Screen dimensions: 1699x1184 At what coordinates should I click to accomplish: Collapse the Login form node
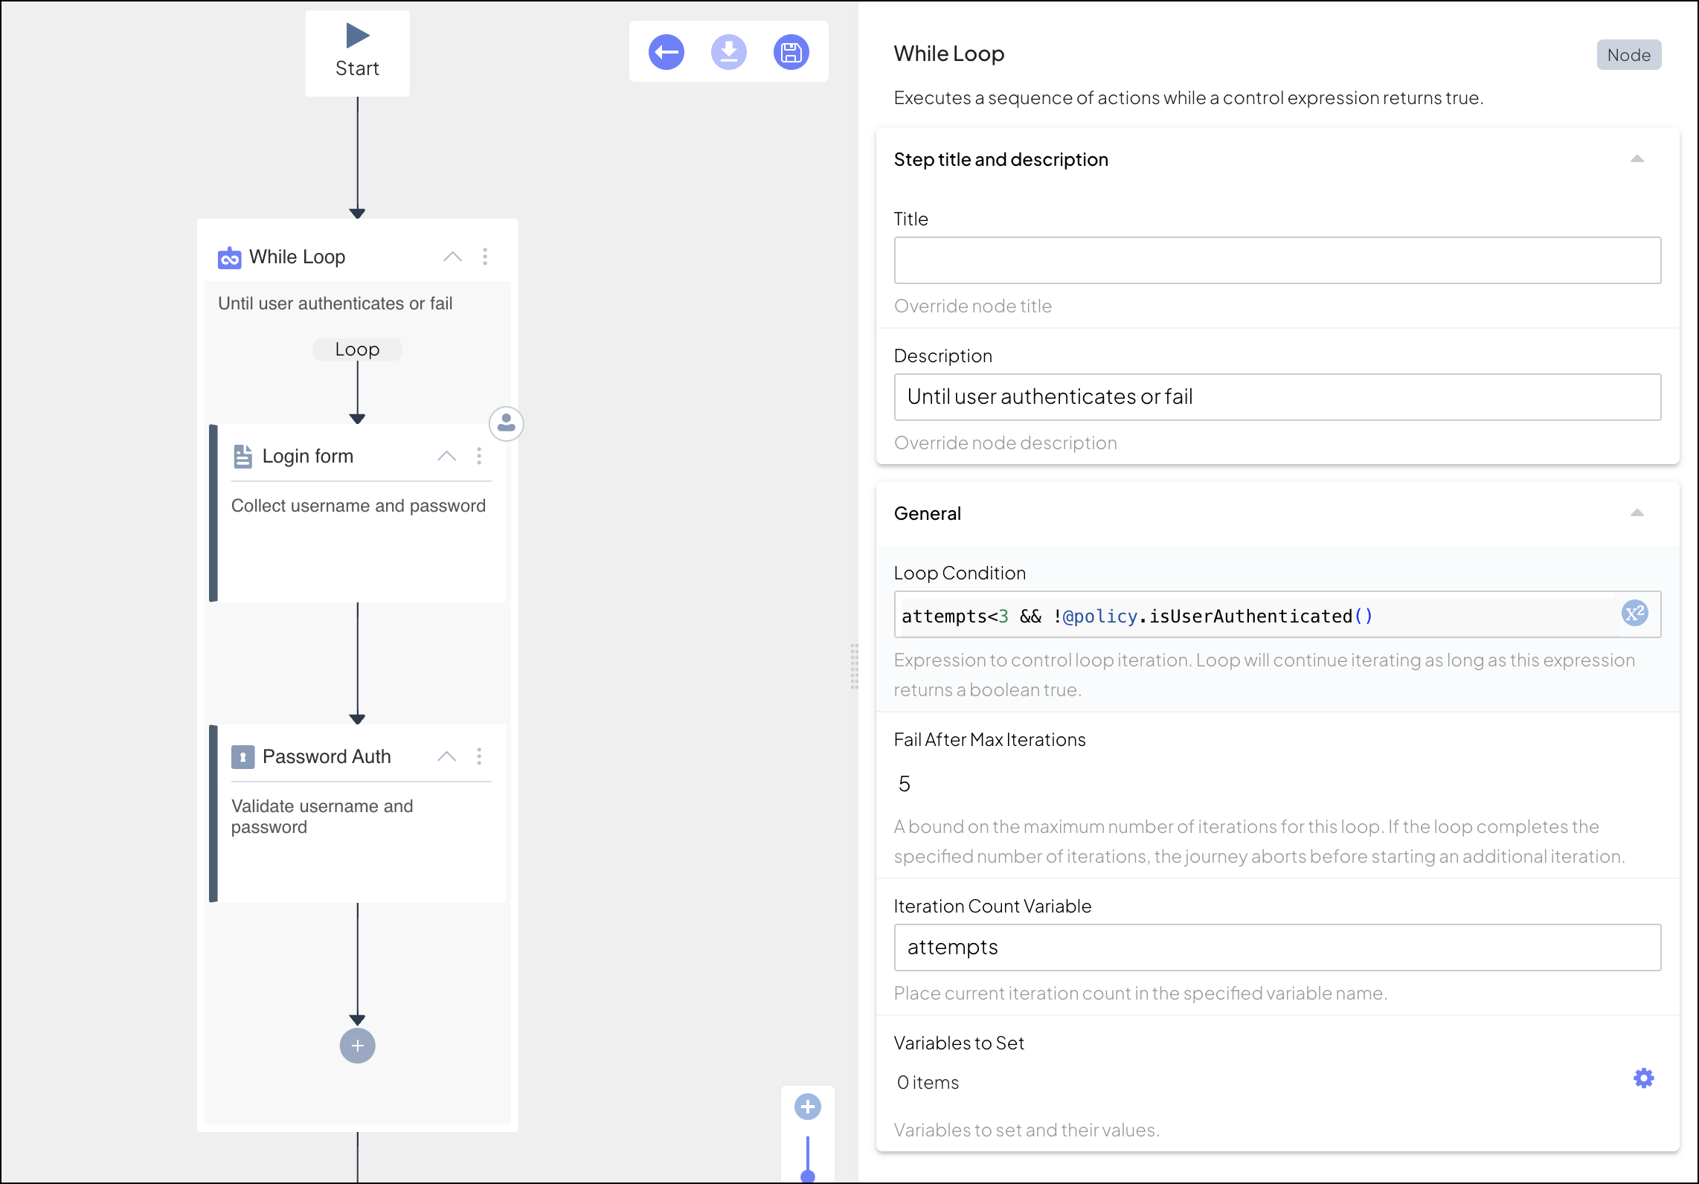(446, 456)
